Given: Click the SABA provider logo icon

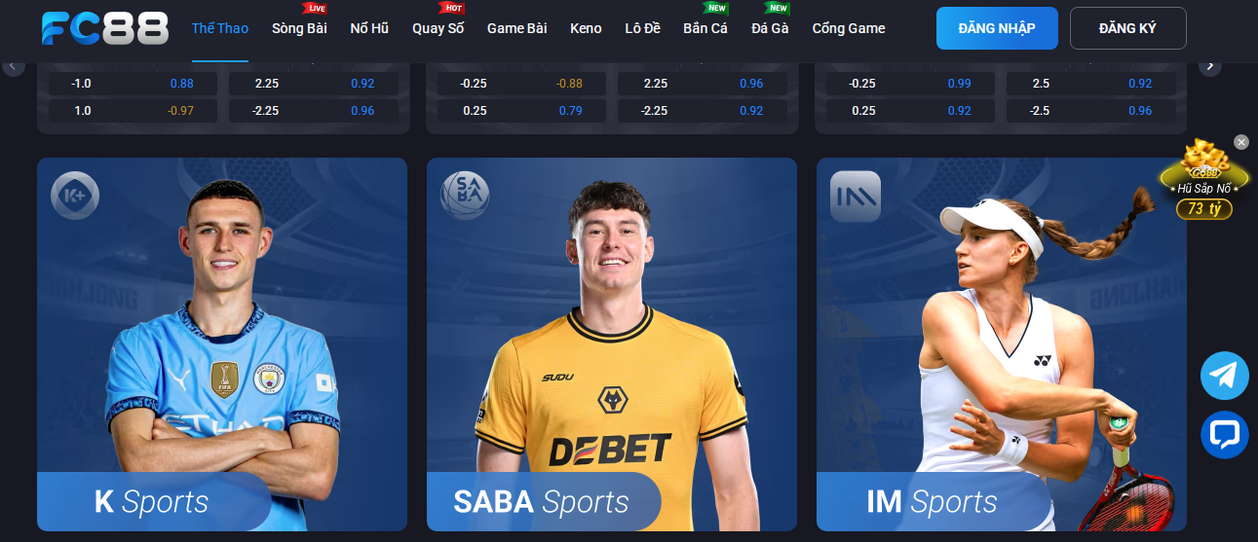Looking at the screenshot, I should pyautogui.click(x=465, y=195).
